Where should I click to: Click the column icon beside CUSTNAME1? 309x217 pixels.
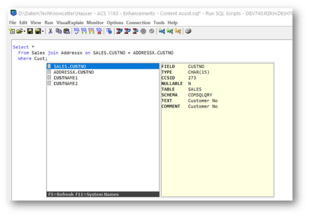49,77
